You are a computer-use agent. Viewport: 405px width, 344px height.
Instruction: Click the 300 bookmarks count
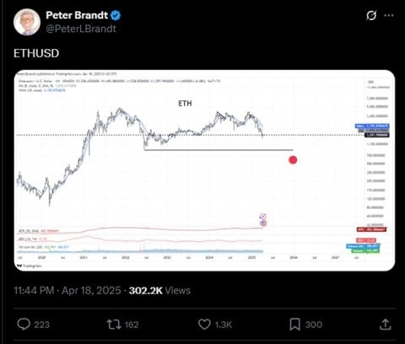click(x=314, y=325)
